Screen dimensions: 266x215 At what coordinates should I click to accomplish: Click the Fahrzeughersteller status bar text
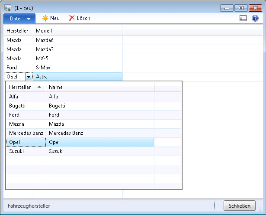tap(29, 206)
